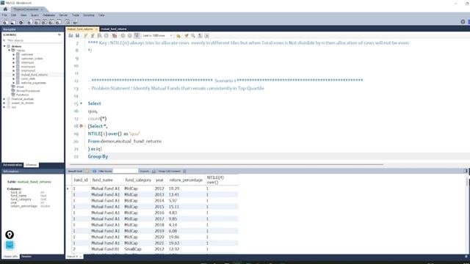
Task: Click the create new view toolbar icon
Action: 44,22
